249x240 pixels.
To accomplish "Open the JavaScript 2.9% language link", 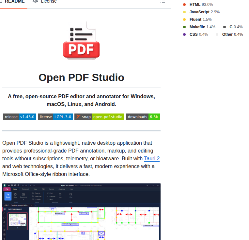I will tap(201, 12).
